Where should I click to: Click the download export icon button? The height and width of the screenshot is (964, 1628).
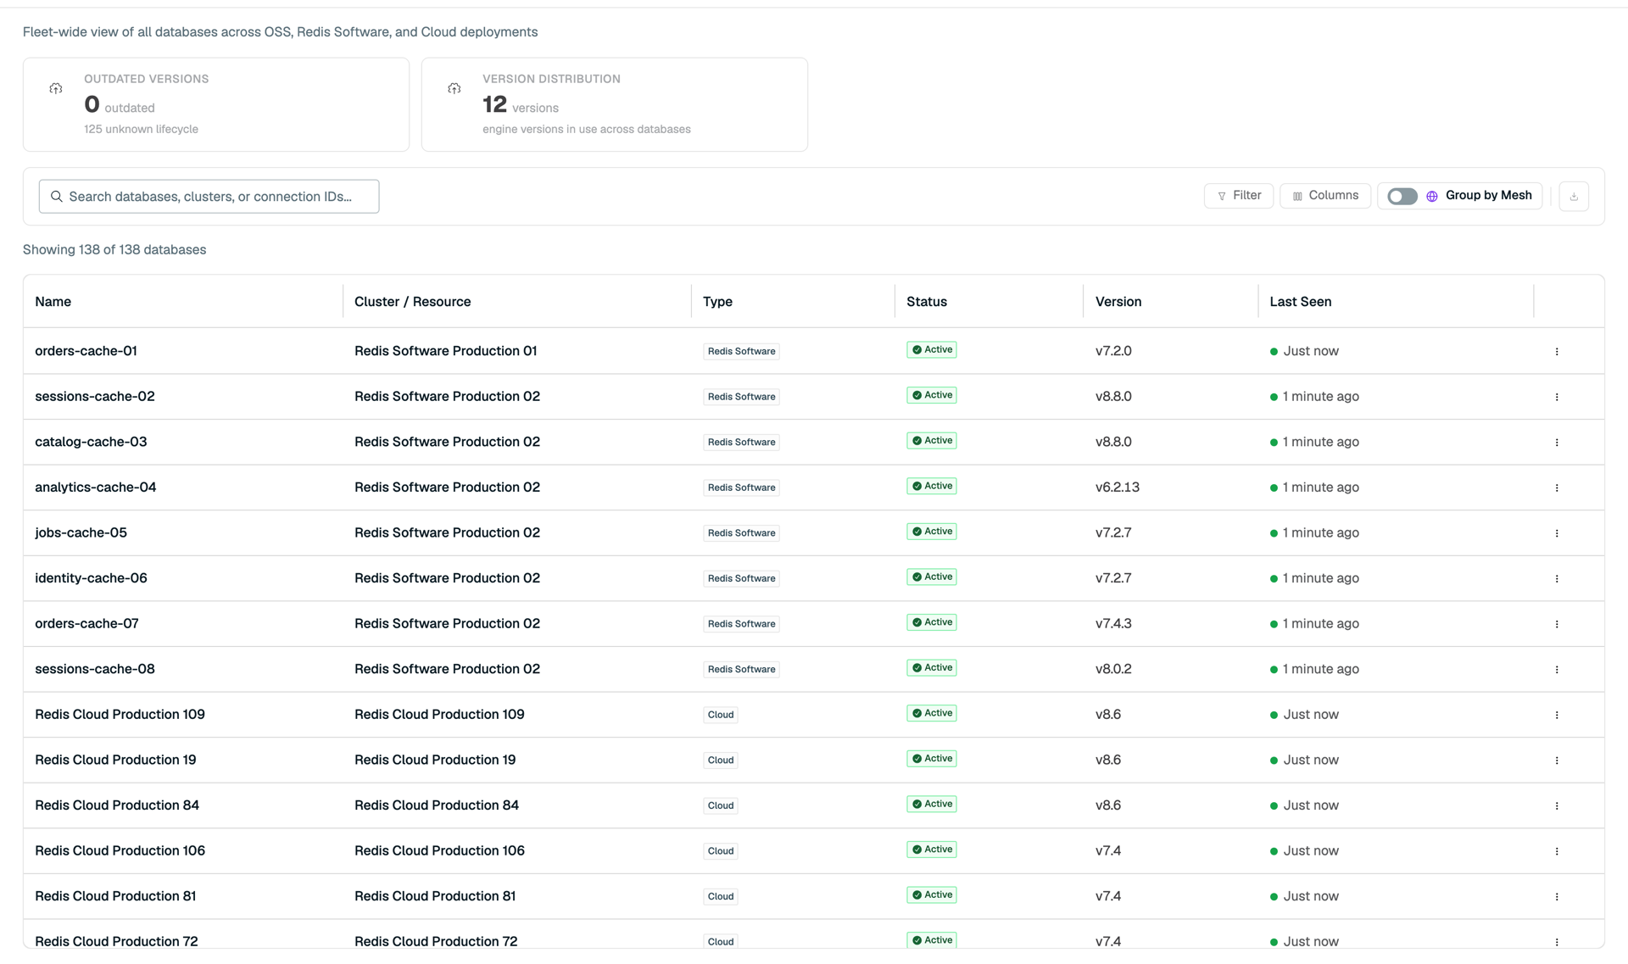pos(1574,196)
